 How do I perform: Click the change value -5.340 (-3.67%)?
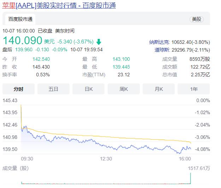pos(76,42)
